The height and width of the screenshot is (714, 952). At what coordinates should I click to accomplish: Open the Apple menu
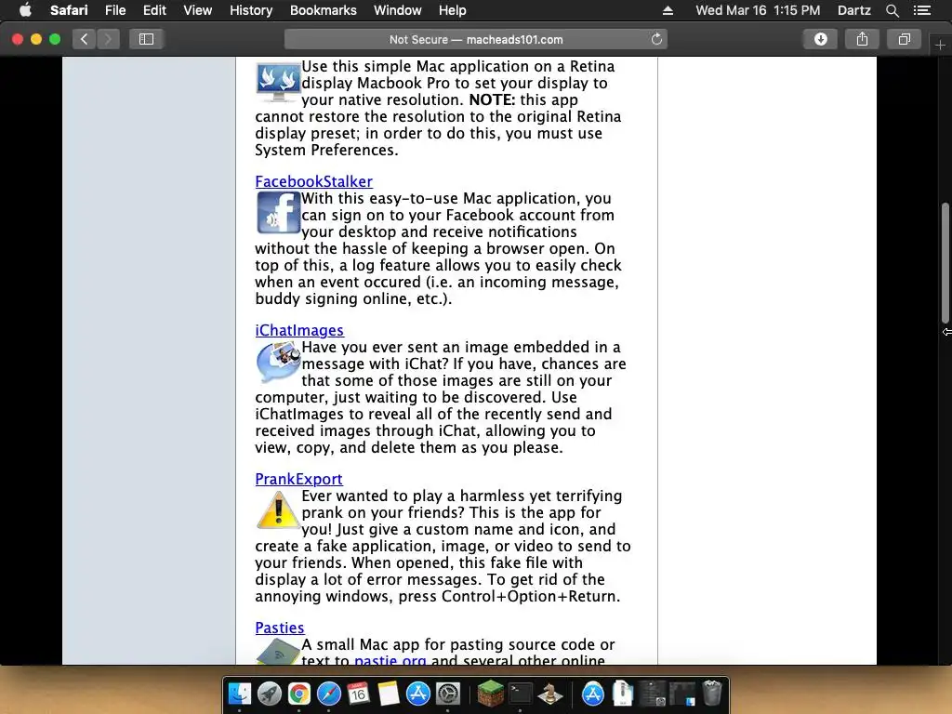pos(25,10)
